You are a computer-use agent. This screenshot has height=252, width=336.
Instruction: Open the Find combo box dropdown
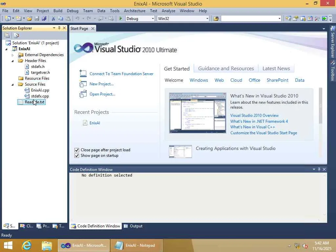280,19
